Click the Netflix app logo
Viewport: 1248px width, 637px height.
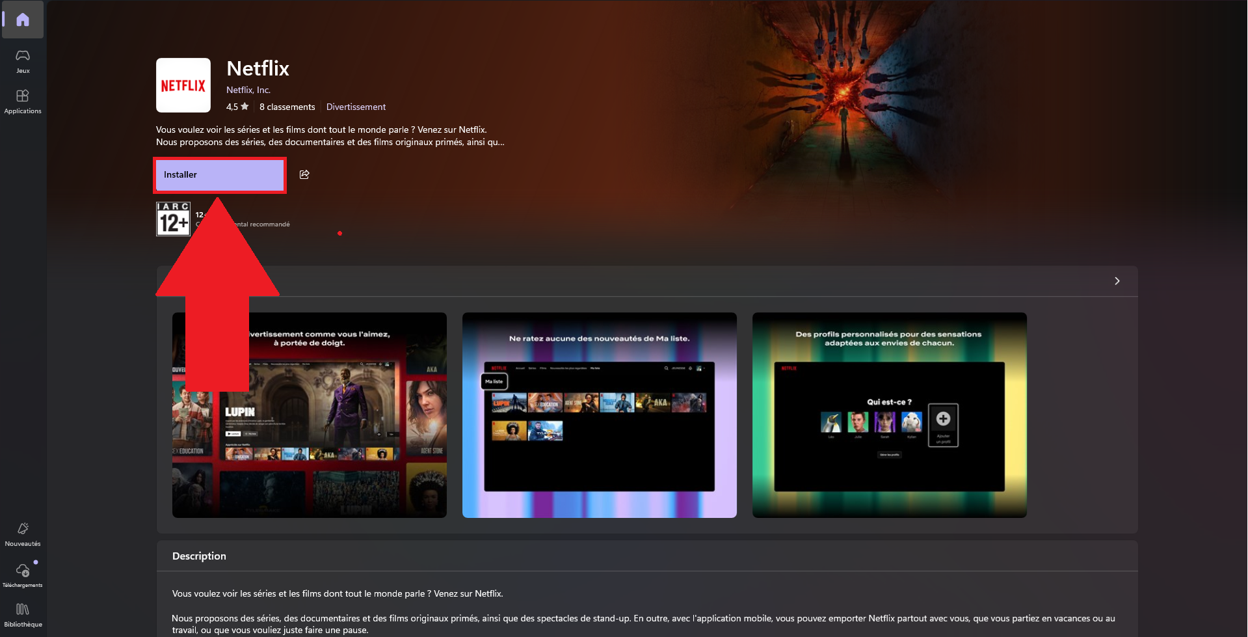[183, 85]
